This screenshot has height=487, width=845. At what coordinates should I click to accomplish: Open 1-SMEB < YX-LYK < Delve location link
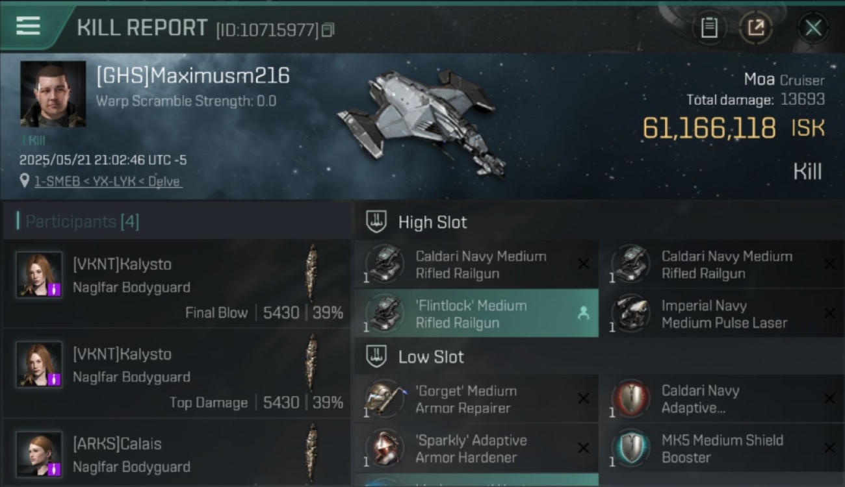(x=108, y=182)
